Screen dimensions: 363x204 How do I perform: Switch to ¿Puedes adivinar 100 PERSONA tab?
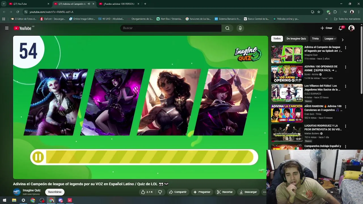point(119,4)
